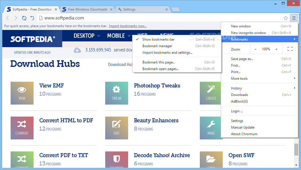Open the Tweak hub icon
Screen dimensions: 301x170
point(116,93)
